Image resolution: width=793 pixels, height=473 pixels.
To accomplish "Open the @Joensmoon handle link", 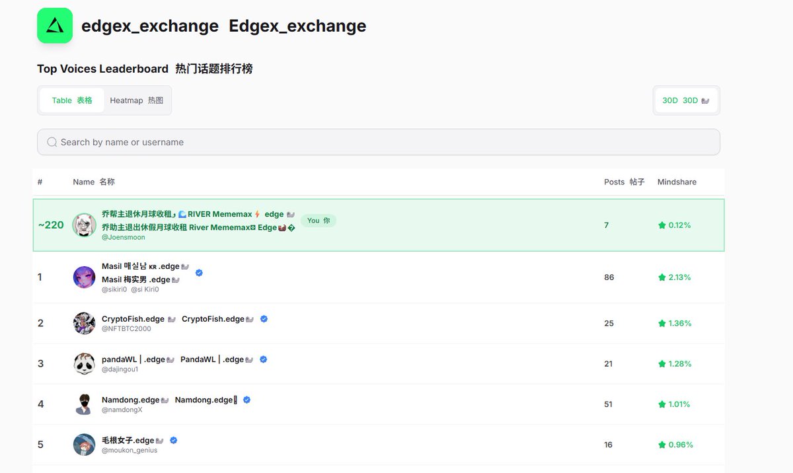I will click(124, 237).
